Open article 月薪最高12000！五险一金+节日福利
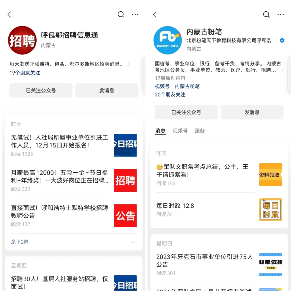 59,176
